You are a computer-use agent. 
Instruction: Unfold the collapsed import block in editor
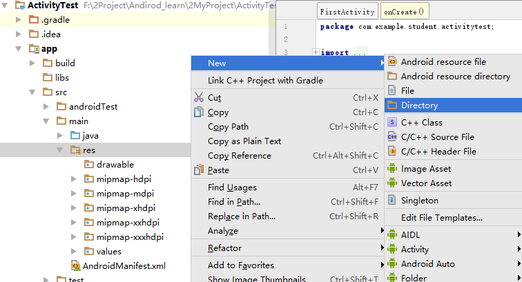click(316, 52)
